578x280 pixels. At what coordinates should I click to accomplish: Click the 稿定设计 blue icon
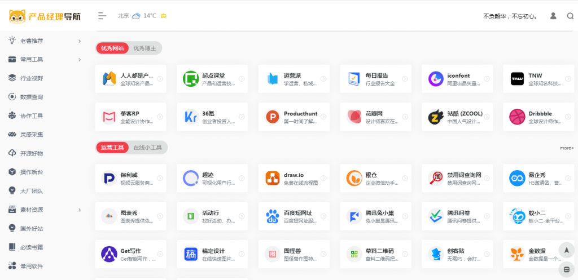pos(191,254)
